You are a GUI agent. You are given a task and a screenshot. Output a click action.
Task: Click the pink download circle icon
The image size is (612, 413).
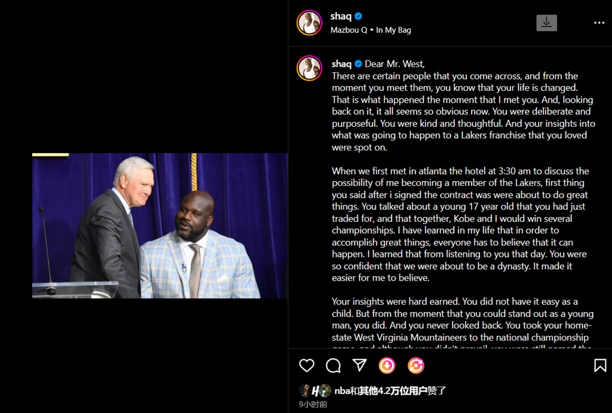(x=387, y=365)
